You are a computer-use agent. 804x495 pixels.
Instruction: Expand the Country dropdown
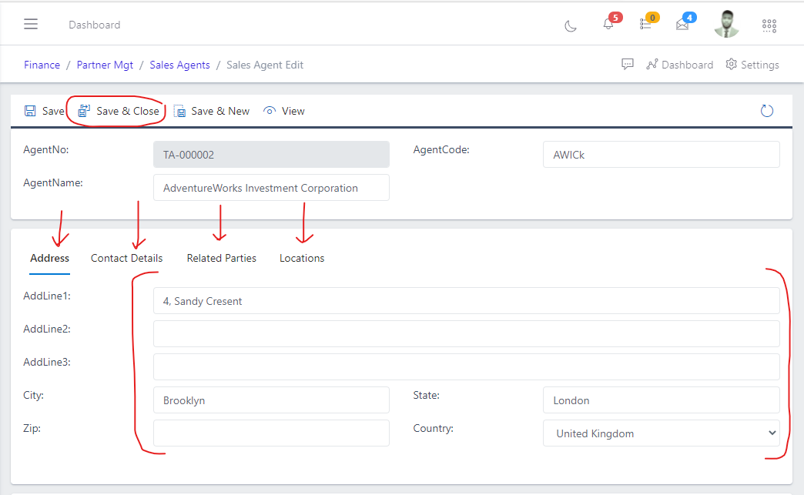click(x=661, y=433)
